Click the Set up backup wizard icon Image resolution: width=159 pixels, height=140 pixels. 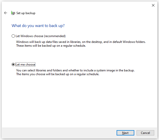(13, 13)
